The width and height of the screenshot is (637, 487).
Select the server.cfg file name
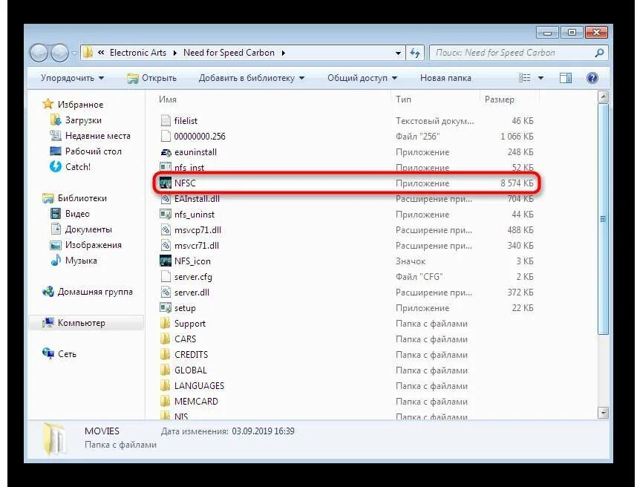tap(193, 277)
